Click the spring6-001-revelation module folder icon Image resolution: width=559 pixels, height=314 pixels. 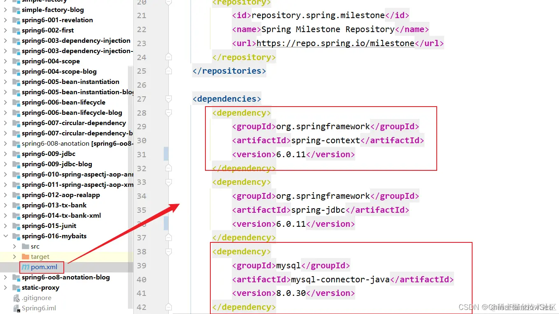coord(16,20)
